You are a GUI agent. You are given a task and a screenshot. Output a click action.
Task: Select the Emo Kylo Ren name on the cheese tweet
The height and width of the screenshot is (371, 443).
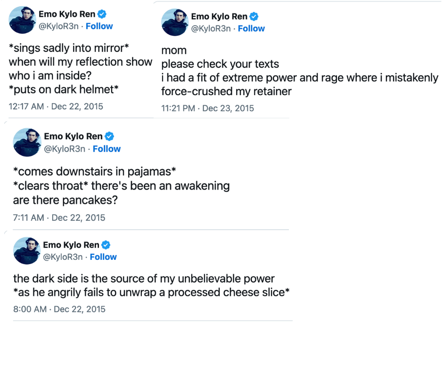71,245
